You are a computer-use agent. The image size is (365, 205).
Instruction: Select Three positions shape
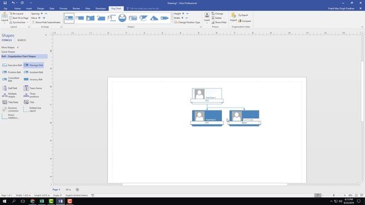click(31, 95)
